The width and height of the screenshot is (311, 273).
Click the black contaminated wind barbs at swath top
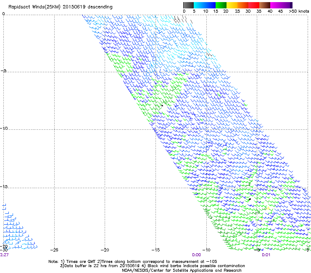(x=183, y=19)
